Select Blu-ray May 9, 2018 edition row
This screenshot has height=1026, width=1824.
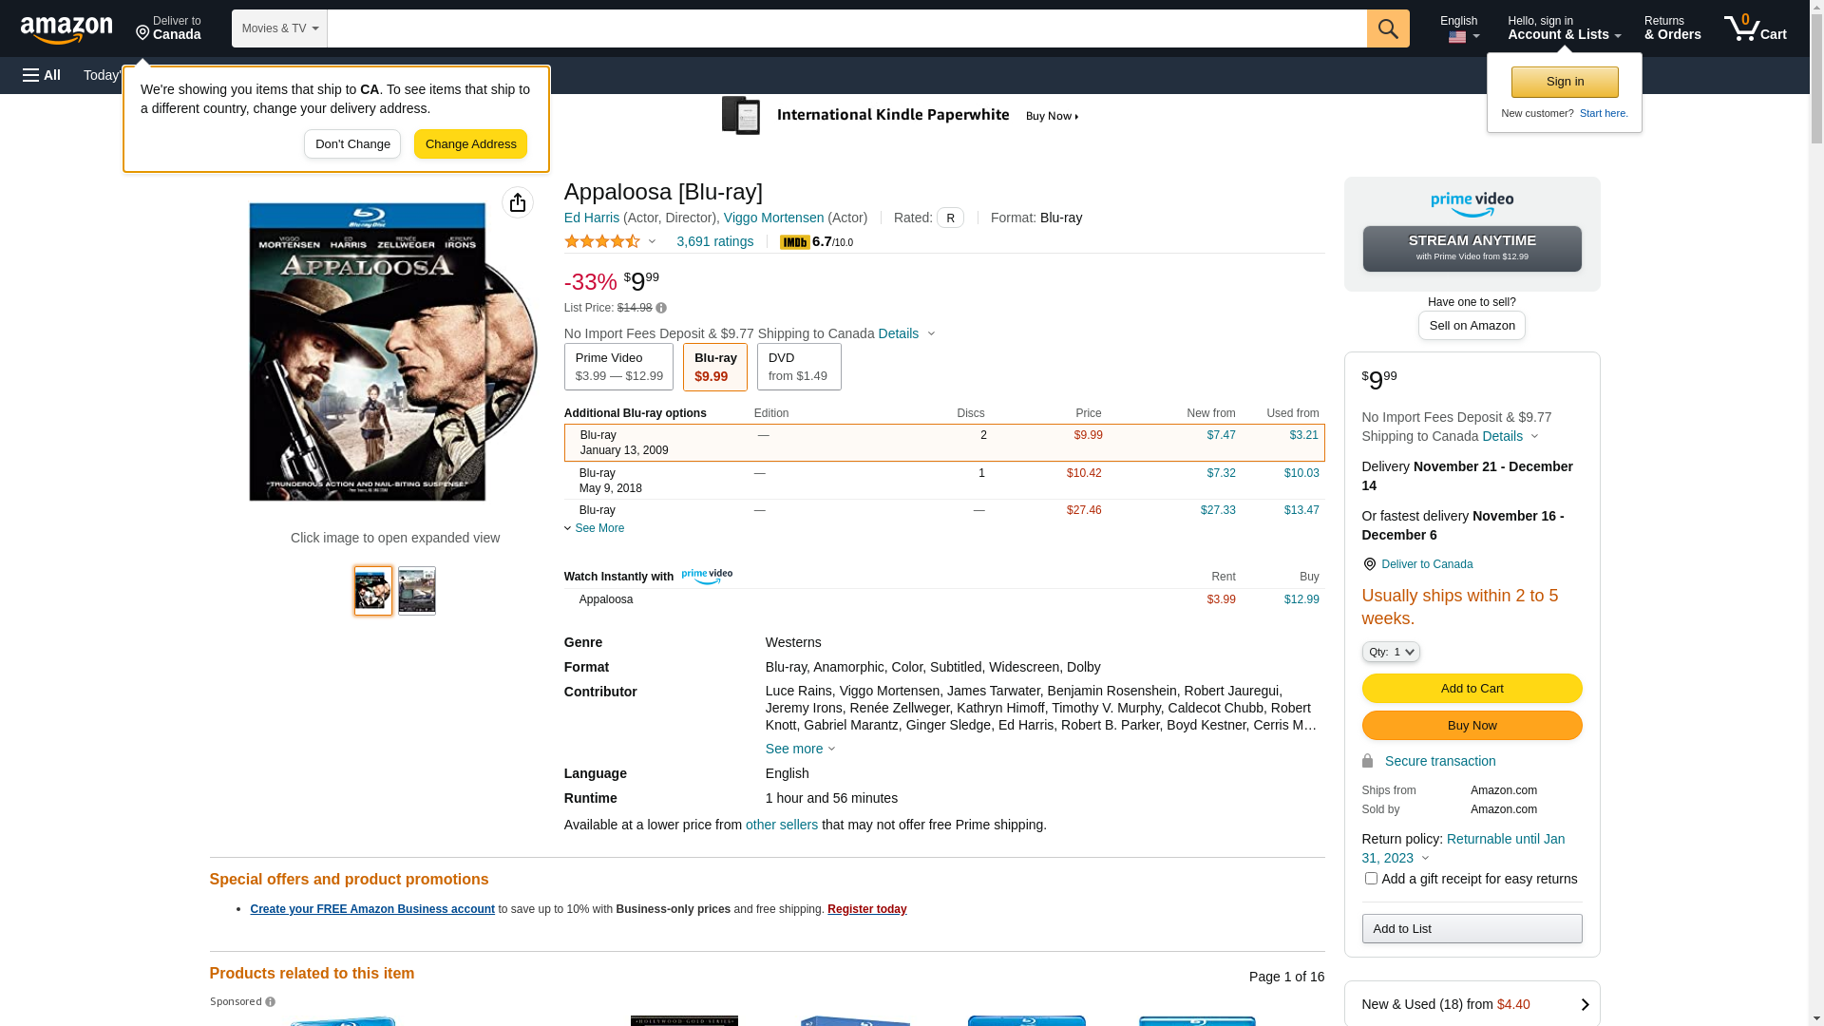click(x=944, y=481)
